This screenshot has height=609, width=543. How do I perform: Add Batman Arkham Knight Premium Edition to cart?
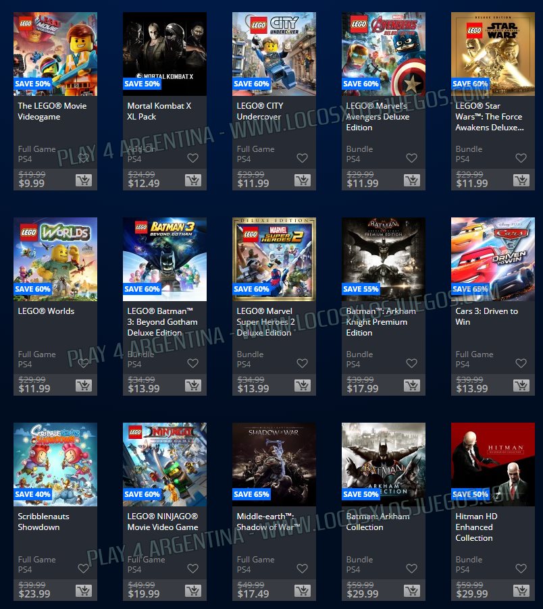tap(412, 386)
